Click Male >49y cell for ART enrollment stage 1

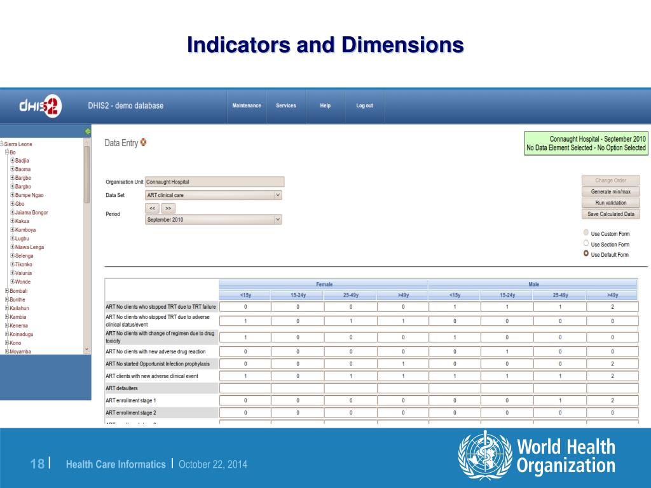(612, 400)
